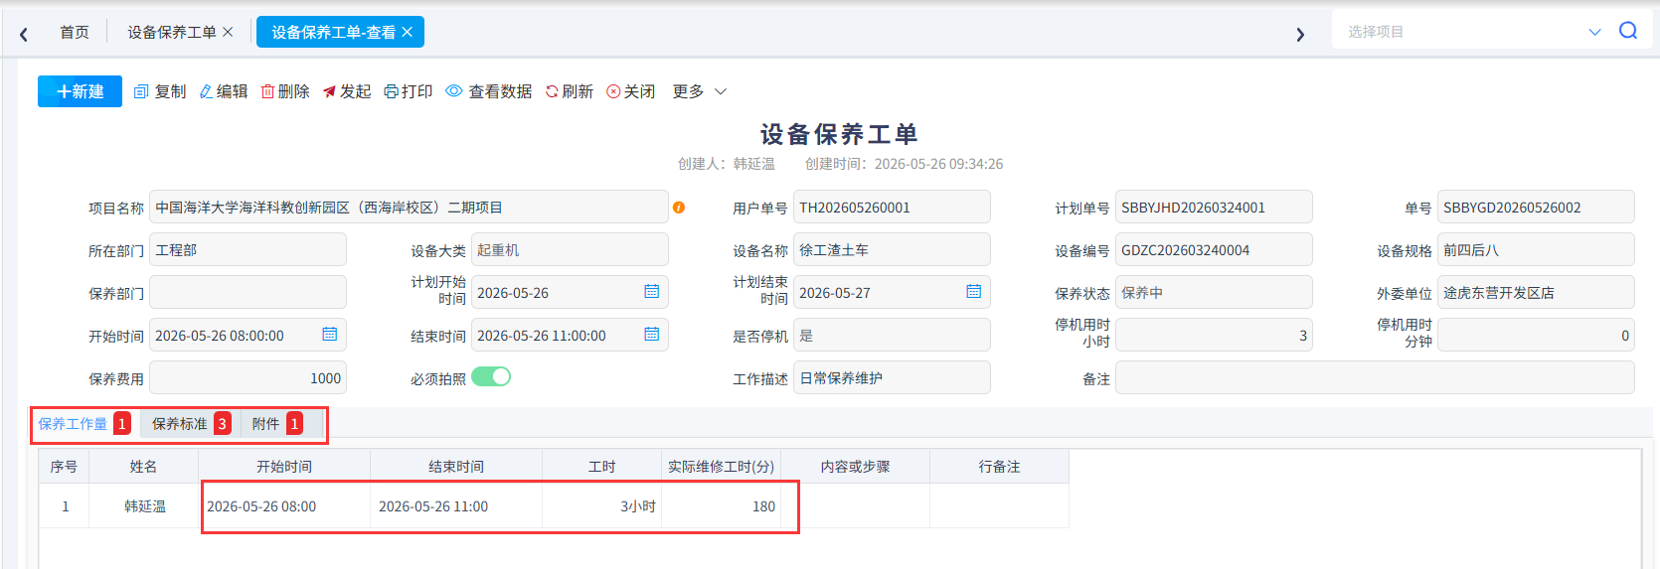1660x569 pixels.
Task: Click the 计划单号 field
Action: click(1214, 208)
